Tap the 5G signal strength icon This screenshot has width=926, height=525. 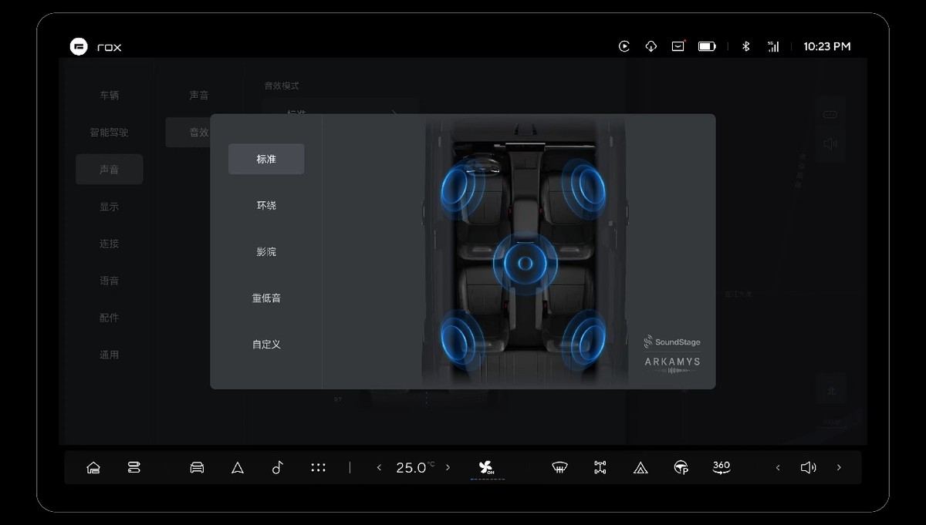coord(772,46)
